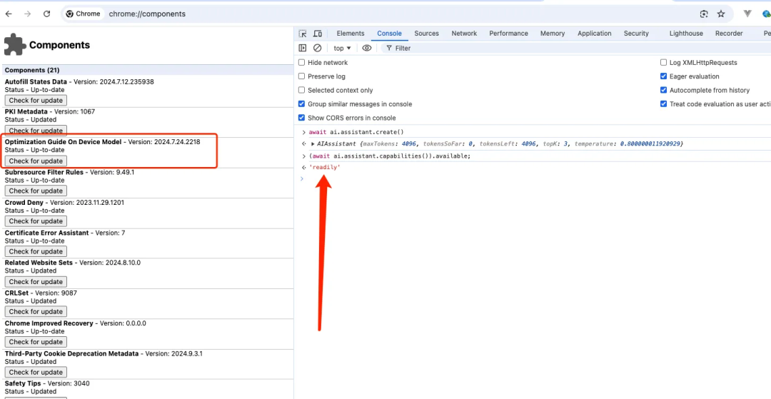Expand the AIAssistant object in console output

[313, 144]
